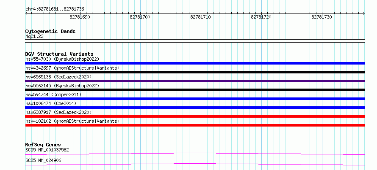Click the nsv1006474 (Coe2014) label

pyautogui.click(x=51, y=103)
